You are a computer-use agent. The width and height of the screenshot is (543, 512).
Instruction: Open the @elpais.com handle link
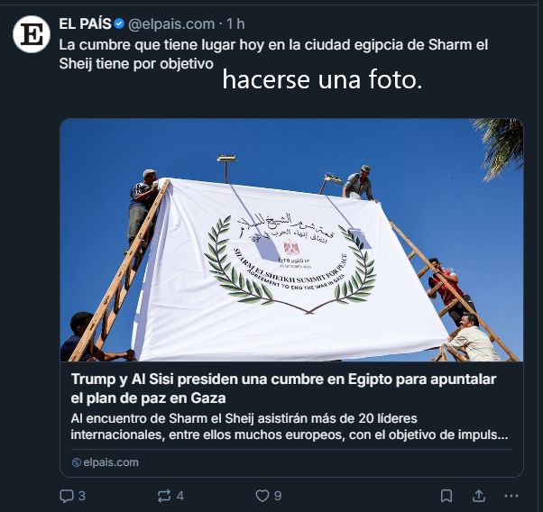pyautogui.click(x=171, y=23)
